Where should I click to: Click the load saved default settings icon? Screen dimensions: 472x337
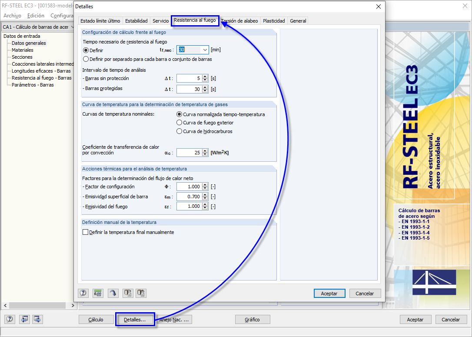pyautogui.click(x=141, y=293)
